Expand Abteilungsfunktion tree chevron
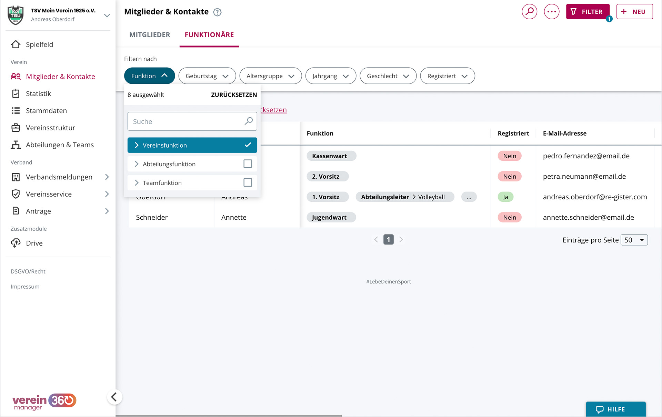The height and width of the screenshot is (417, 662). tap(137, 164)
